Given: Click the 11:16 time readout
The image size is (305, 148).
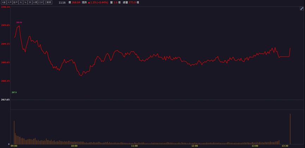Looking at the screenshot, I should pos(62,2).
